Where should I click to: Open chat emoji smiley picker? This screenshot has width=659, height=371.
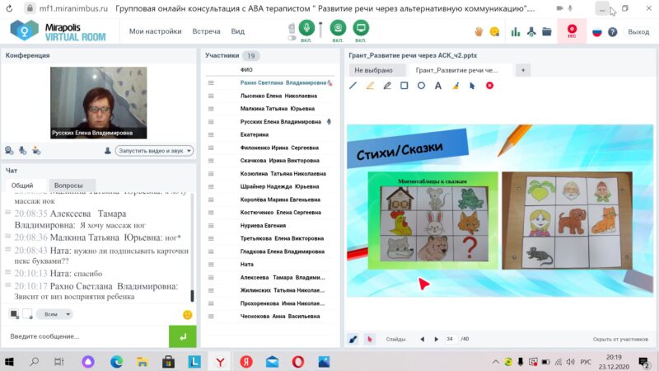(188, 315)
